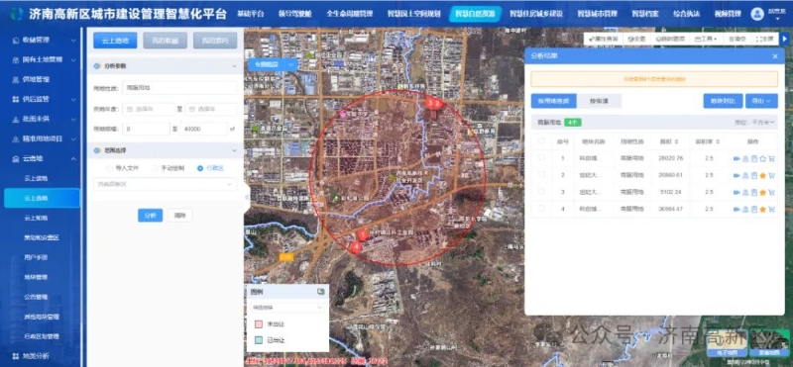
Task: Click the blue arrow toolbar collapse icon
Action: [x=784, y=39]
